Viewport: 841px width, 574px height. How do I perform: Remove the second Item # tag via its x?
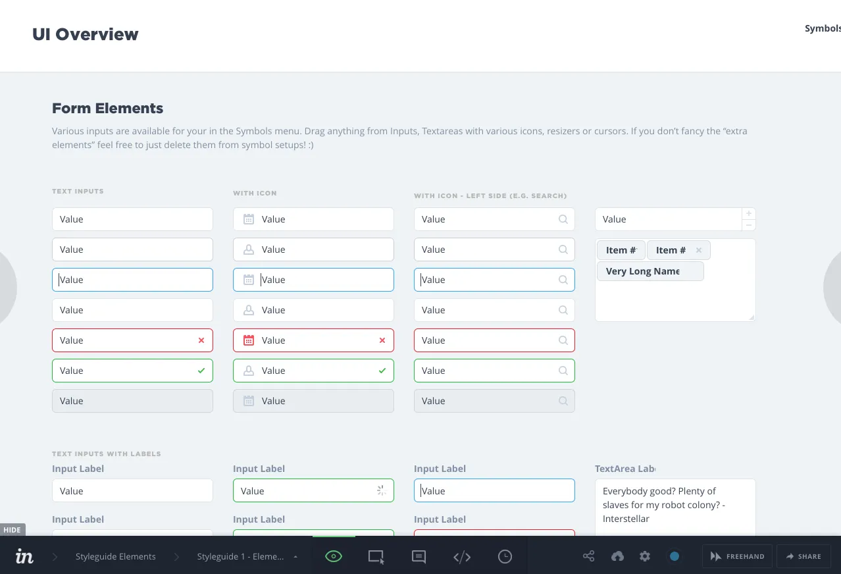point(699,250)
